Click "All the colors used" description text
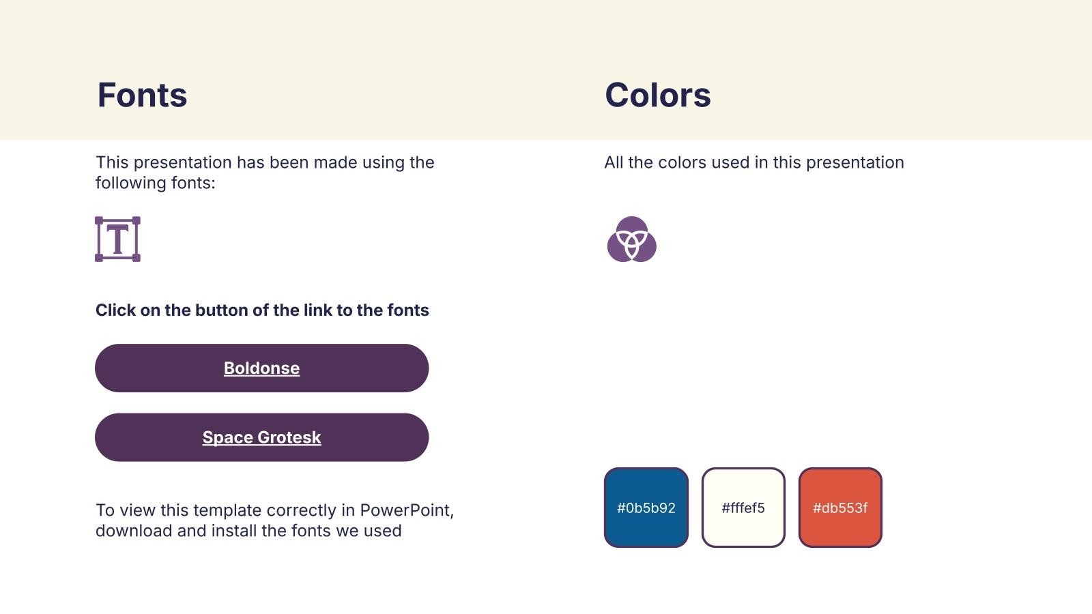Screen dimensions: 1092x614 coord(753,162)
